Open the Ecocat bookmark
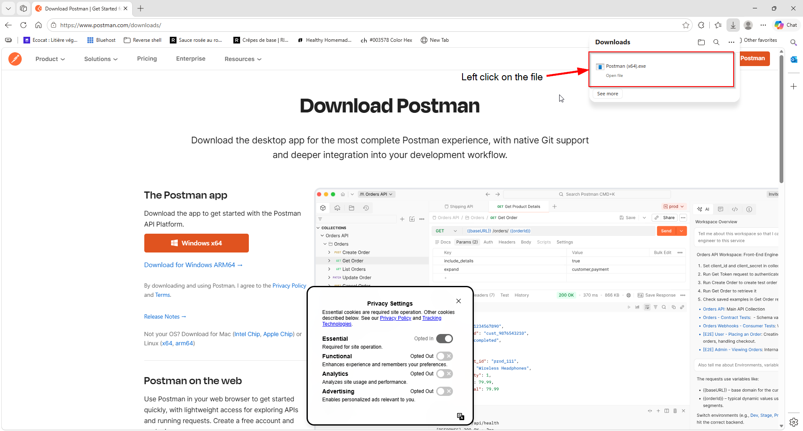 [x=51, y=40]
